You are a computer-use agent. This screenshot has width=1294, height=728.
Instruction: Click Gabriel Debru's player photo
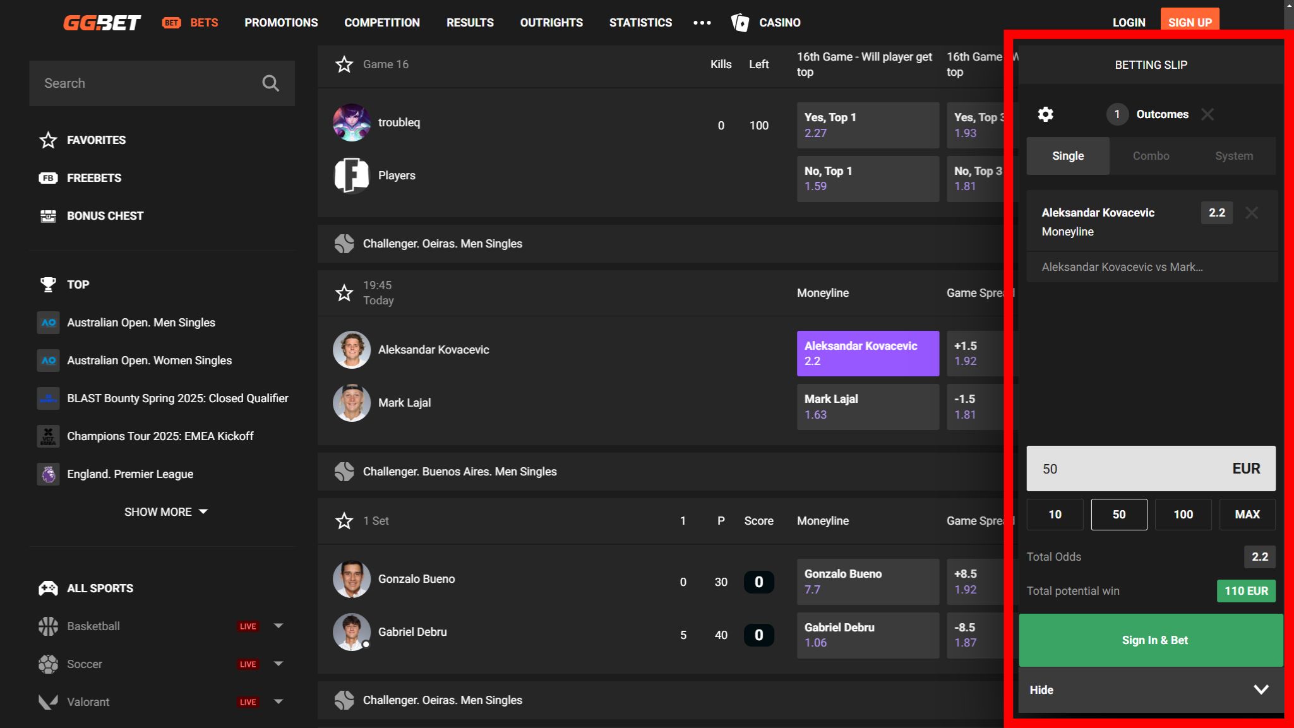click(x=352, y=632)
